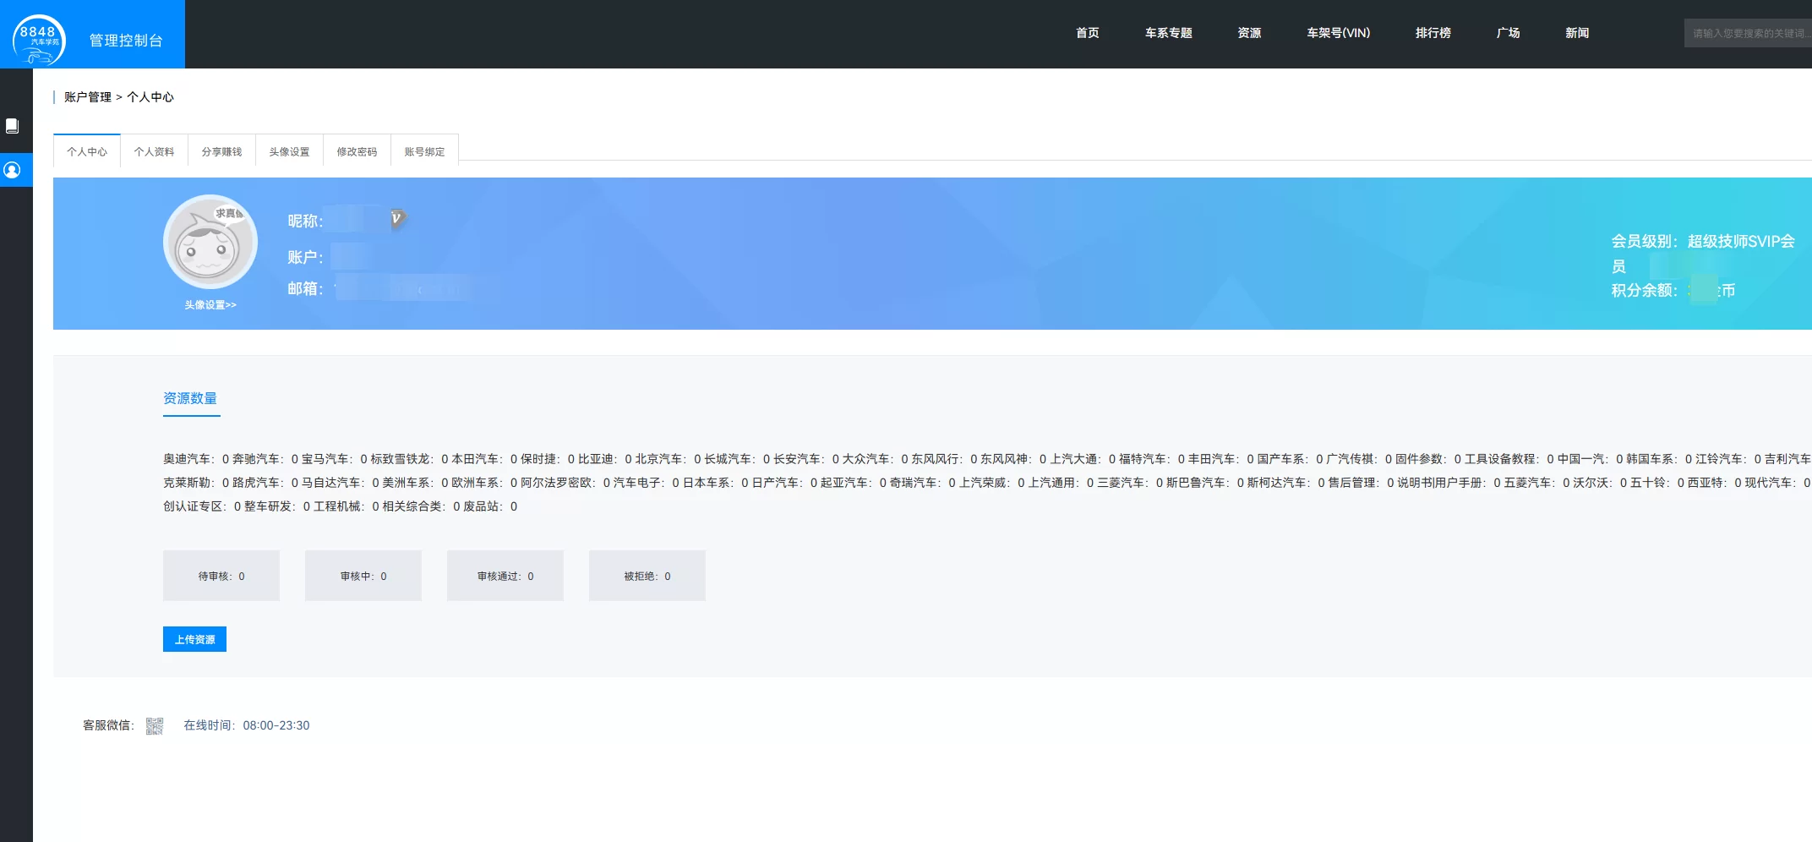Click the 待审核 status box

click(221, 576)
